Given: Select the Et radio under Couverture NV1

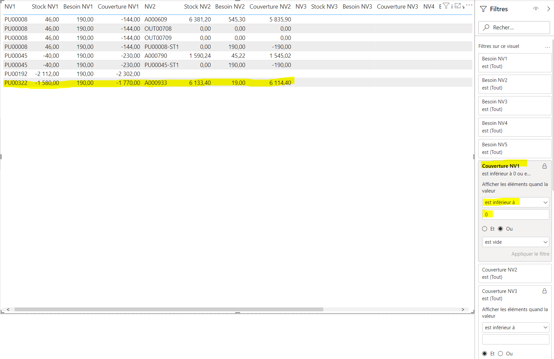Looking at the screenshot, I should coord(485,229).
